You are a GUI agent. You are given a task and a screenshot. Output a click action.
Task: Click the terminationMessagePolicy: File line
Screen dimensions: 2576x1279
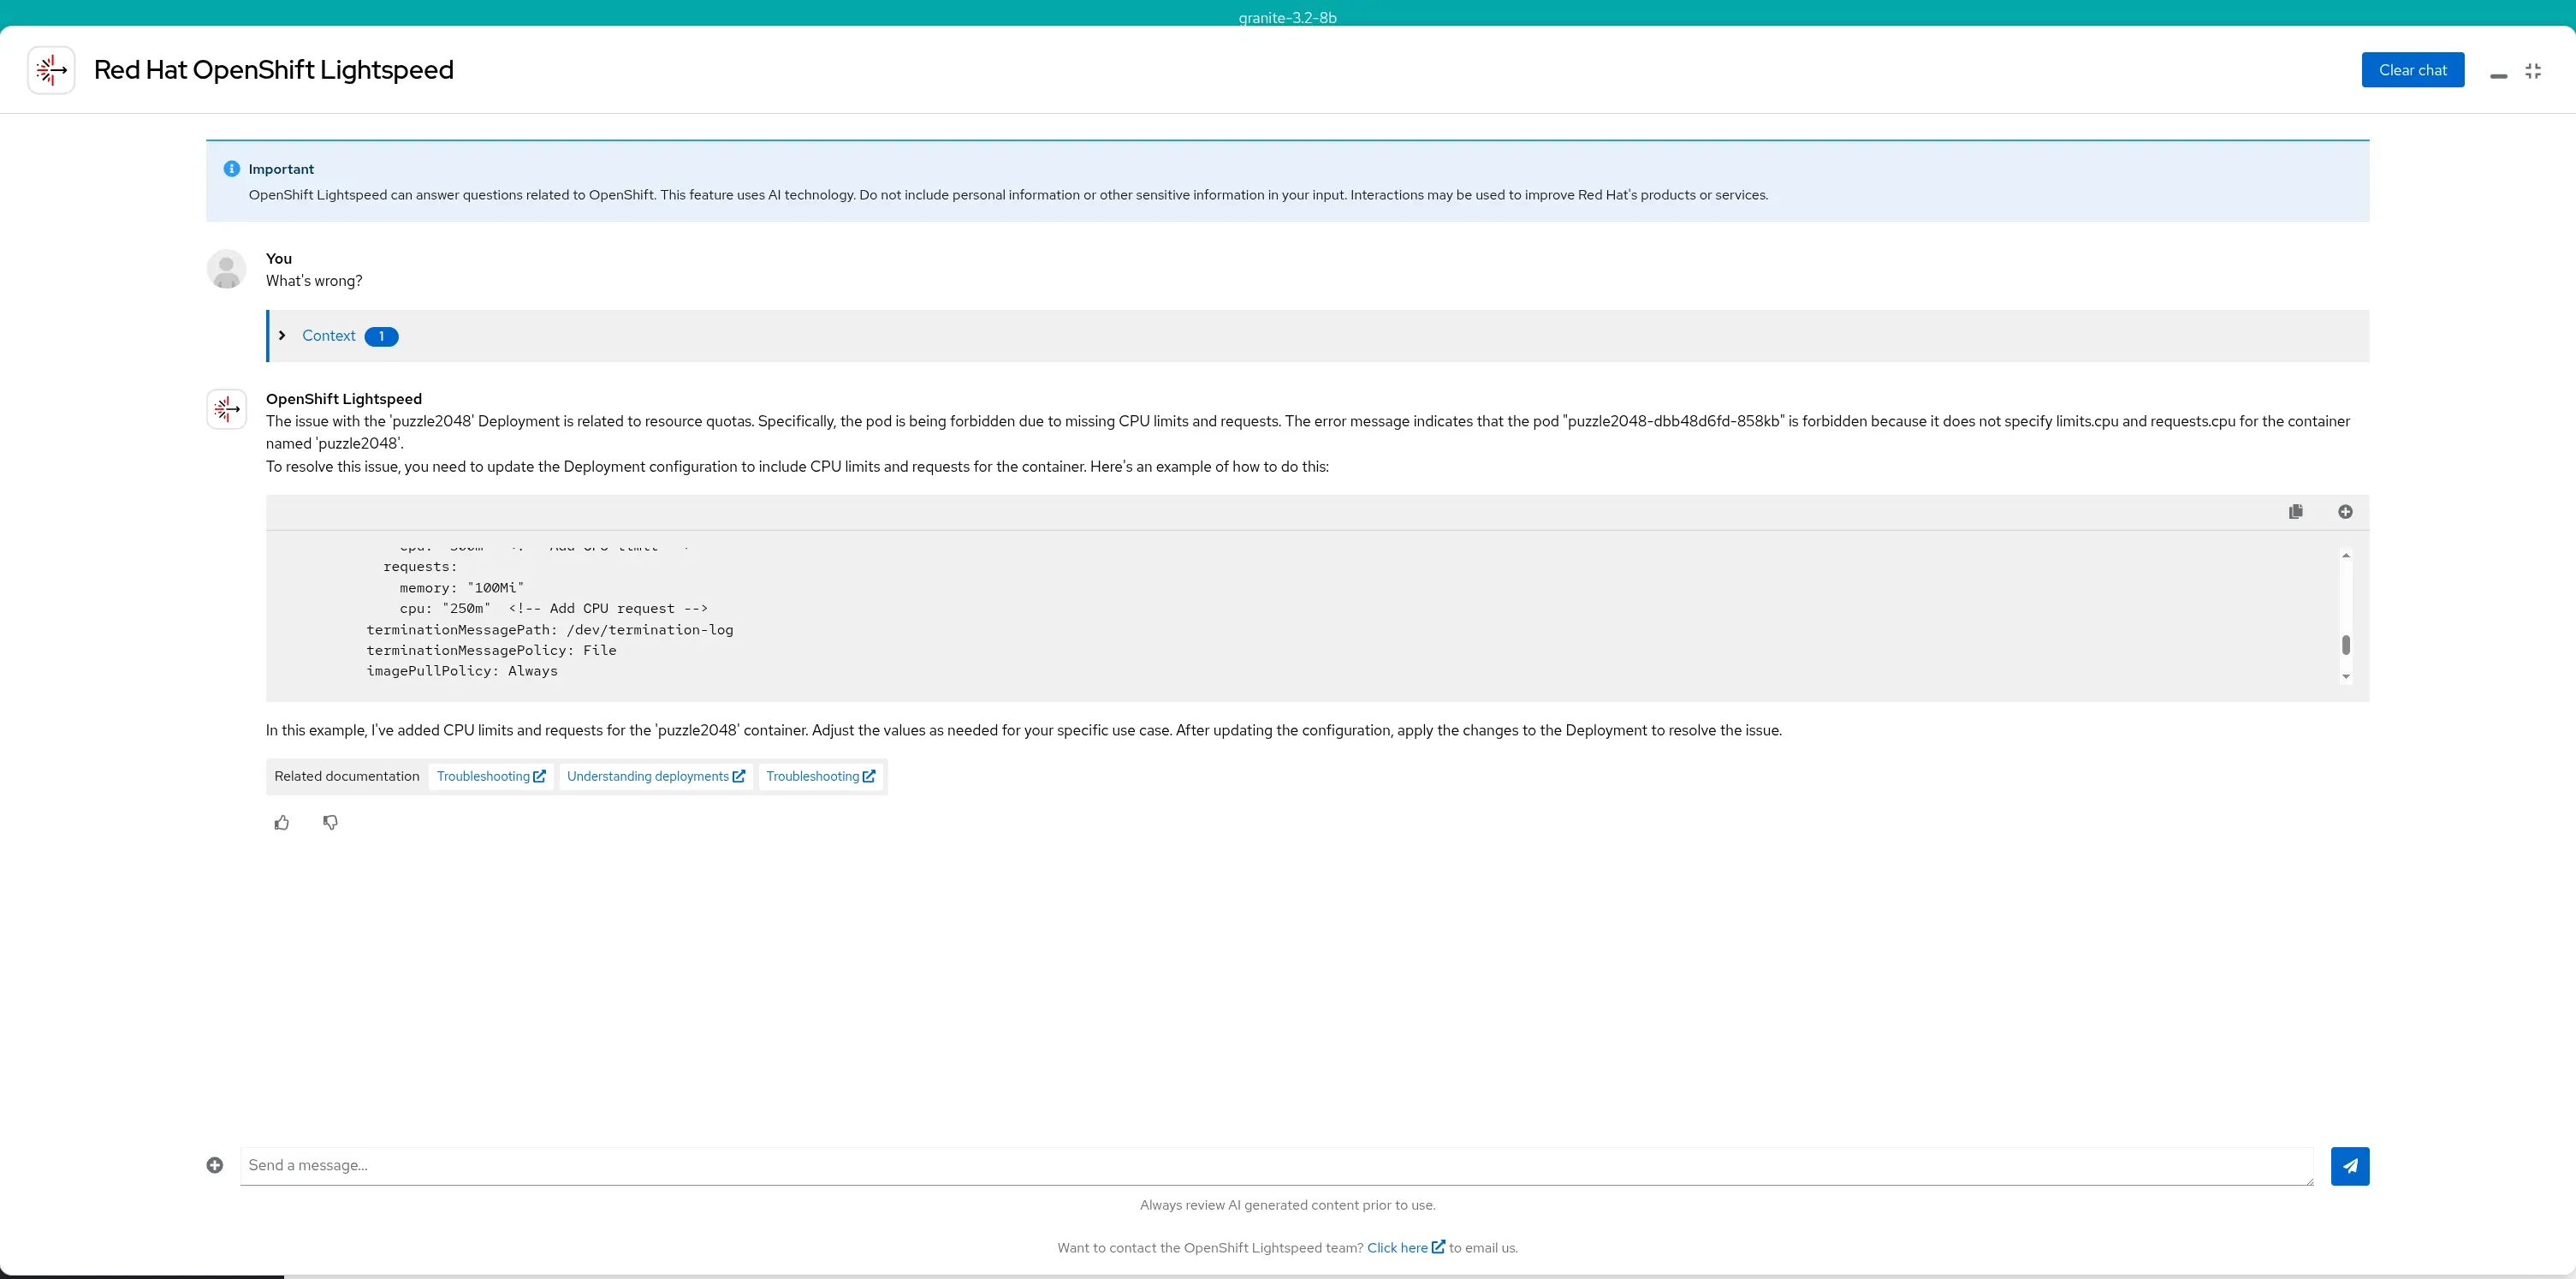[491, 650]
